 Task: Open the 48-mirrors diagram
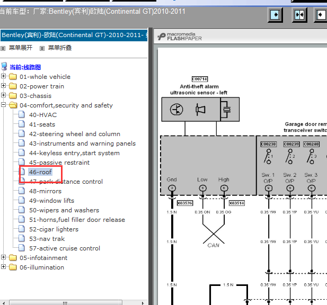pos(46,191)
